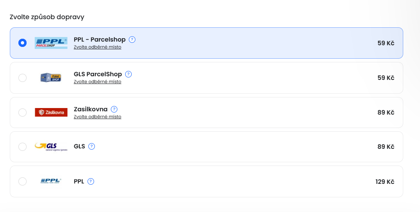Open help icon next to PPL - Parcelshop
420x212 pixels.
point(132,40)
